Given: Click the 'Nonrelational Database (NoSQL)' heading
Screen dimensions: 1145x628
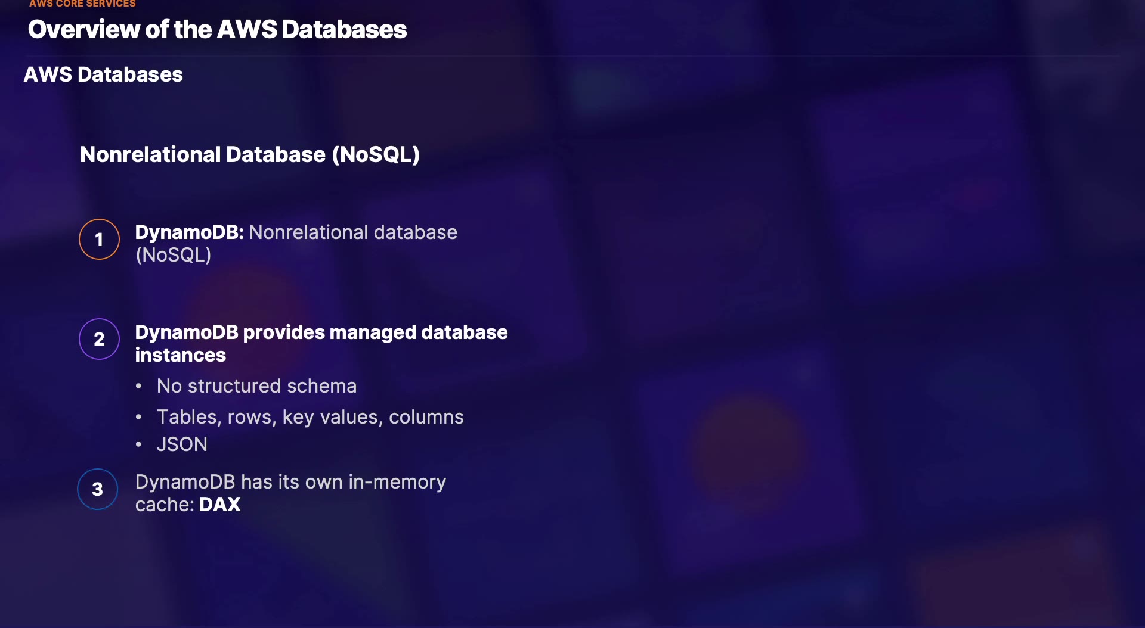Looking at the screenshot, I should tap(250, 154).
